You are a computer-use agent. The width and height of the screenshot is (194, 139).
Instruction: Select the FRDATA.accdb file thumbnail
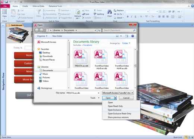click(x=82, y=58)
